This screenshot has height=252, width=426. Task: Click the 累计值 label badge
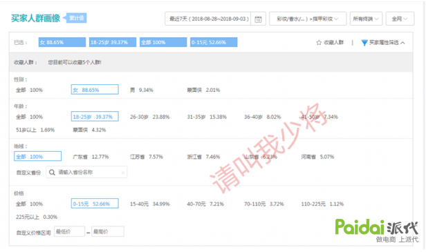click(x=76, y=18)
